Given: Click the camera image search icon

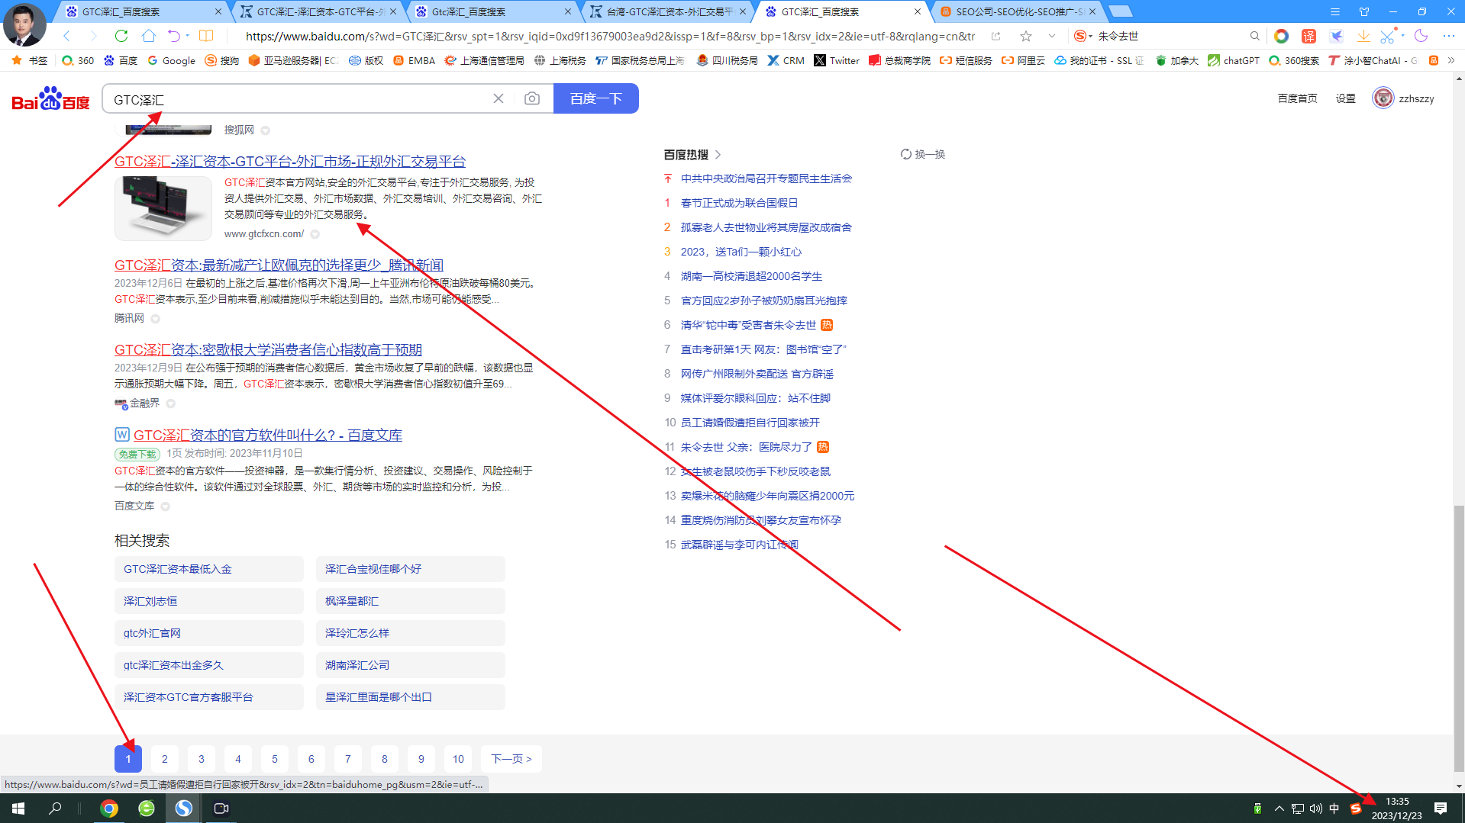Looking at the screenshot, I should coord(532,98).
